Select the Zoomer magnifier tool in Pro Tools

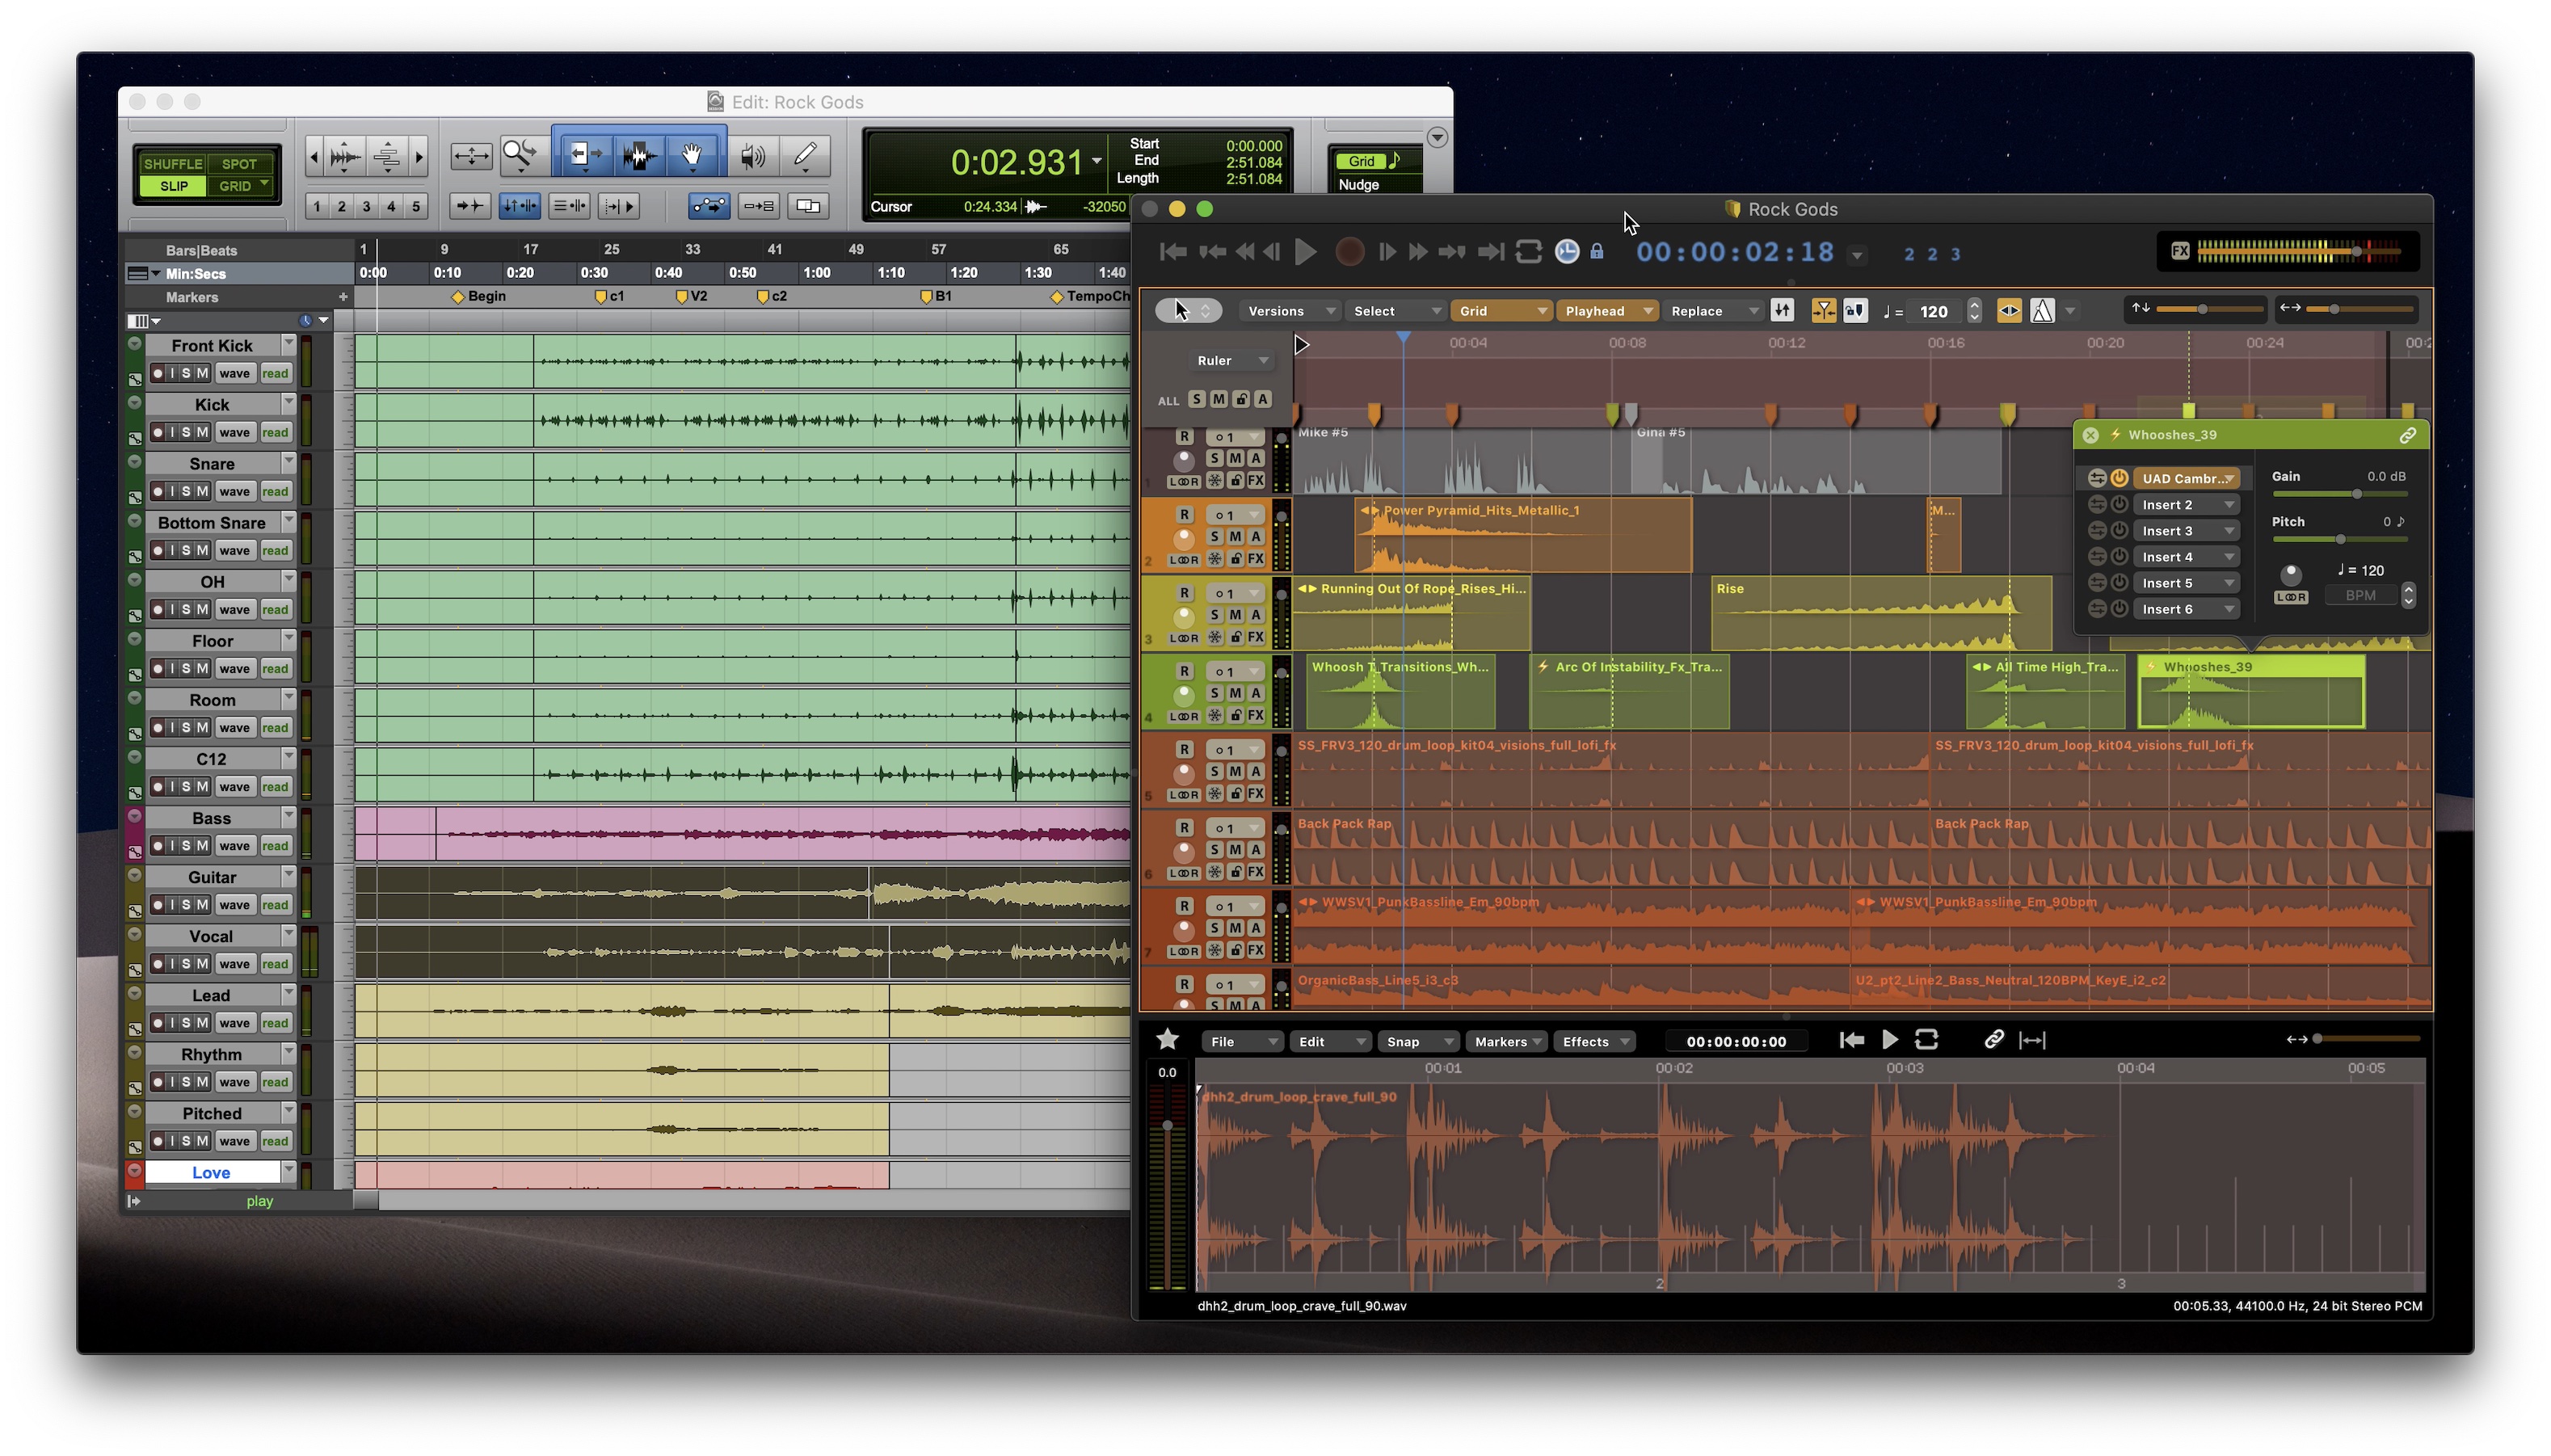[519, 155]
